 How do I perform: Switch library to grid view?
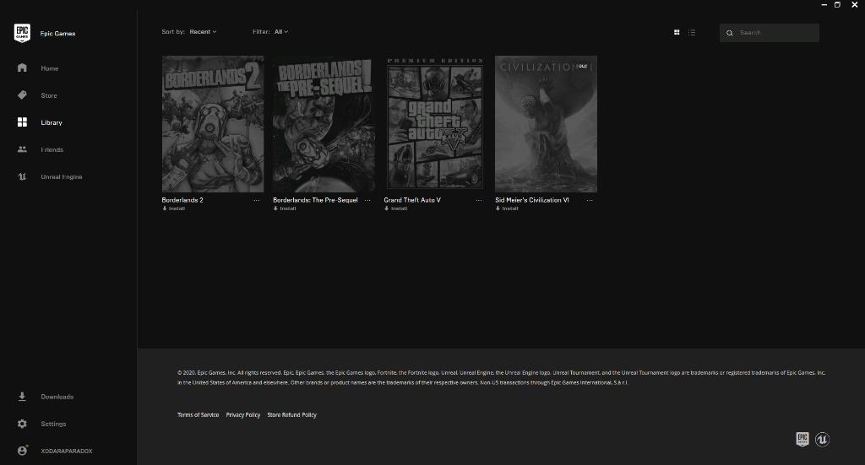tap(677, 33)
